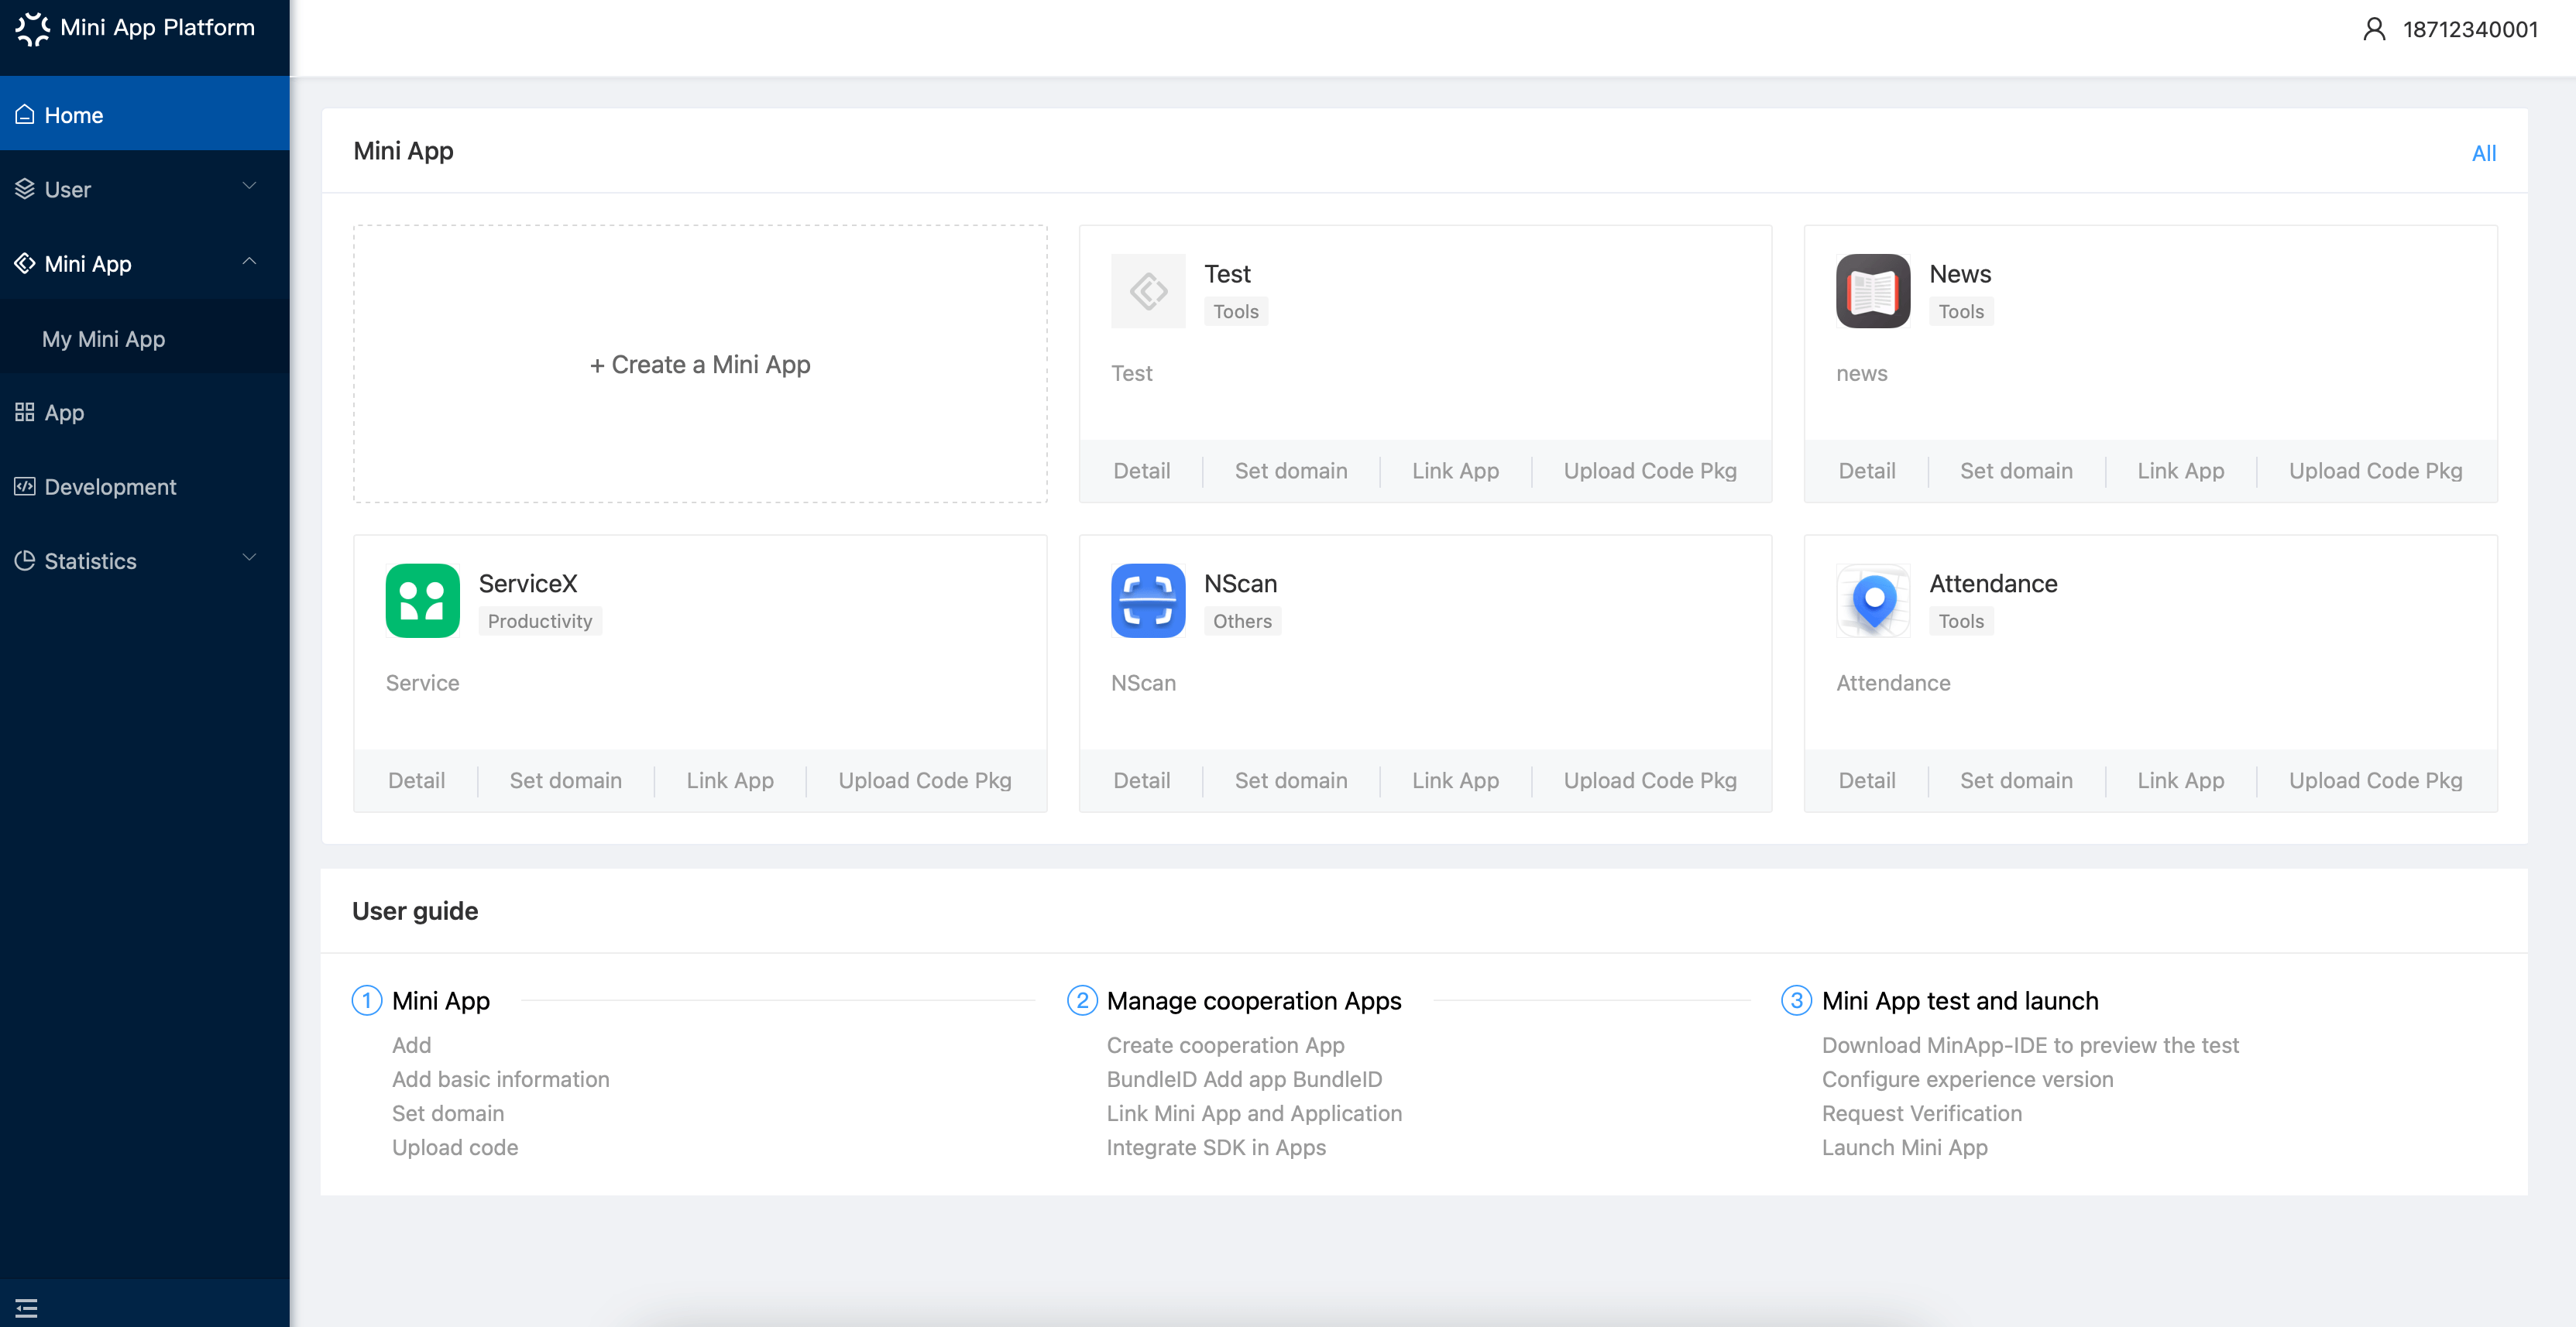2576x1327 pixels.
Task: Click Upload Code Pkg for News
Action: click(2375, 471)
